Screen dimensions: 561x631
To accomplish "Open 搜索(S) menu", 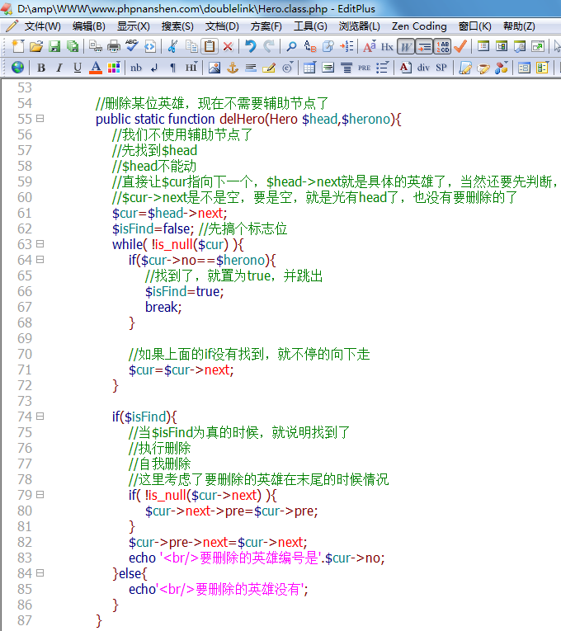I will (177, 26).
